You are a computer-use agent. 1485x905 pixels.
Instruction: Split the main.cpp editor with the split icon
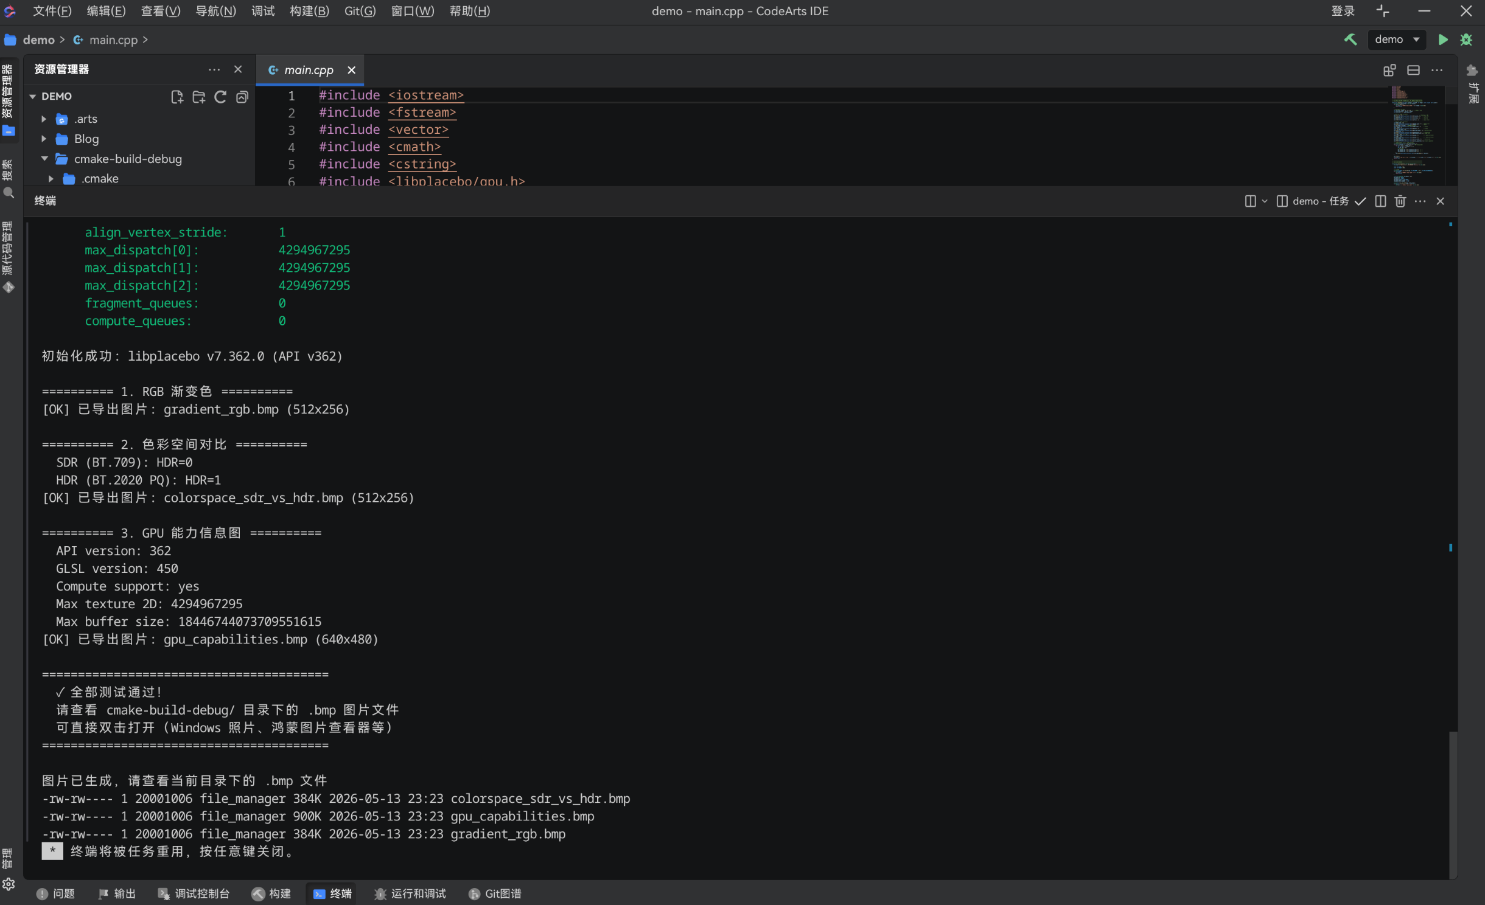pos(1413,71)
